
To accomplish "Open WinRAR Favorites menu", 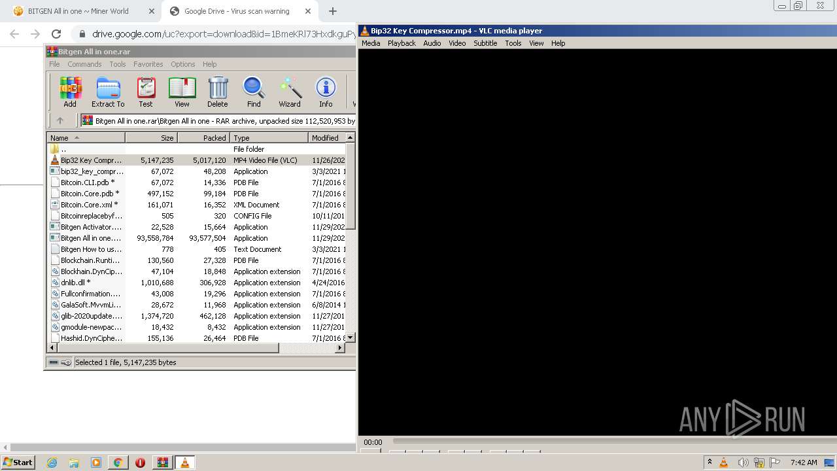I will point(148,64).
